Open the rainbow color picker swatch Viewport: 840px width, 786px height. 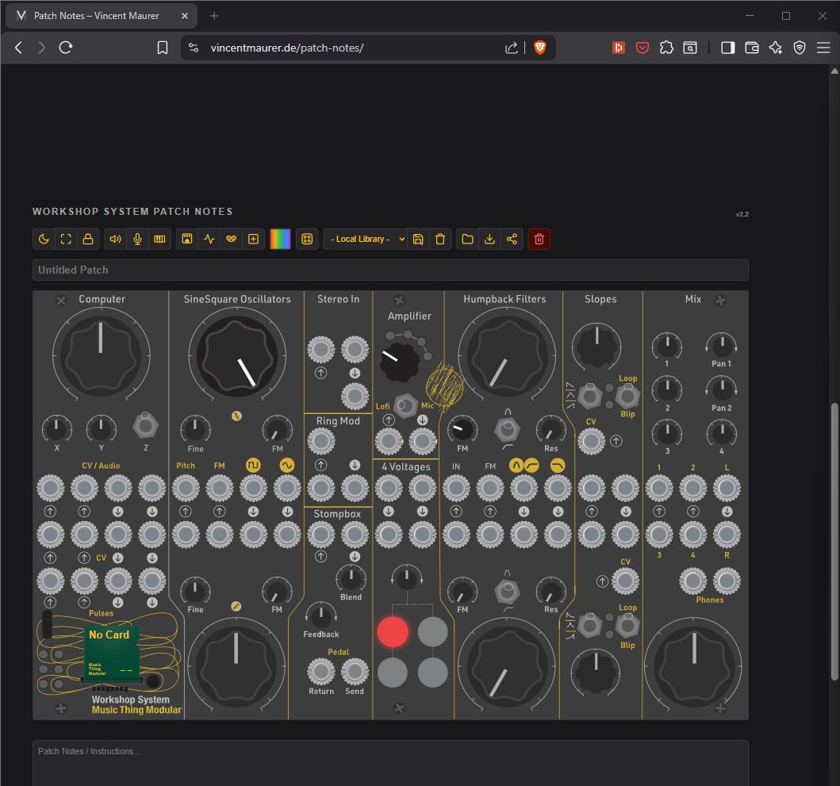click(x=280, y=239)
